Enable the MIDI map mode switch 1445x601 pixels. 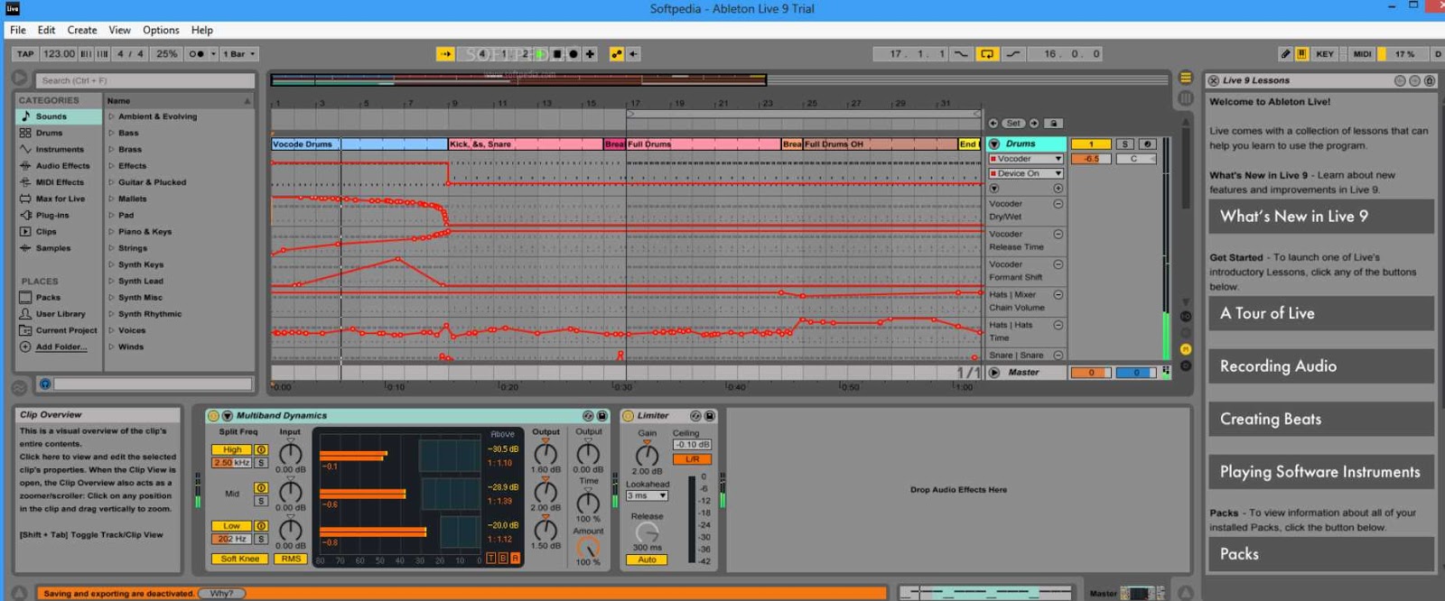(x=1362, y=54)
